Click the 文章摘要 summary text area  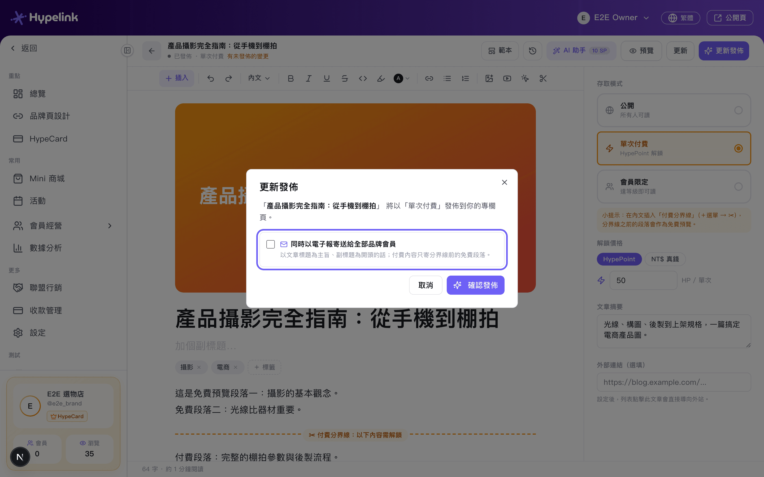click(x=674, y=331)
